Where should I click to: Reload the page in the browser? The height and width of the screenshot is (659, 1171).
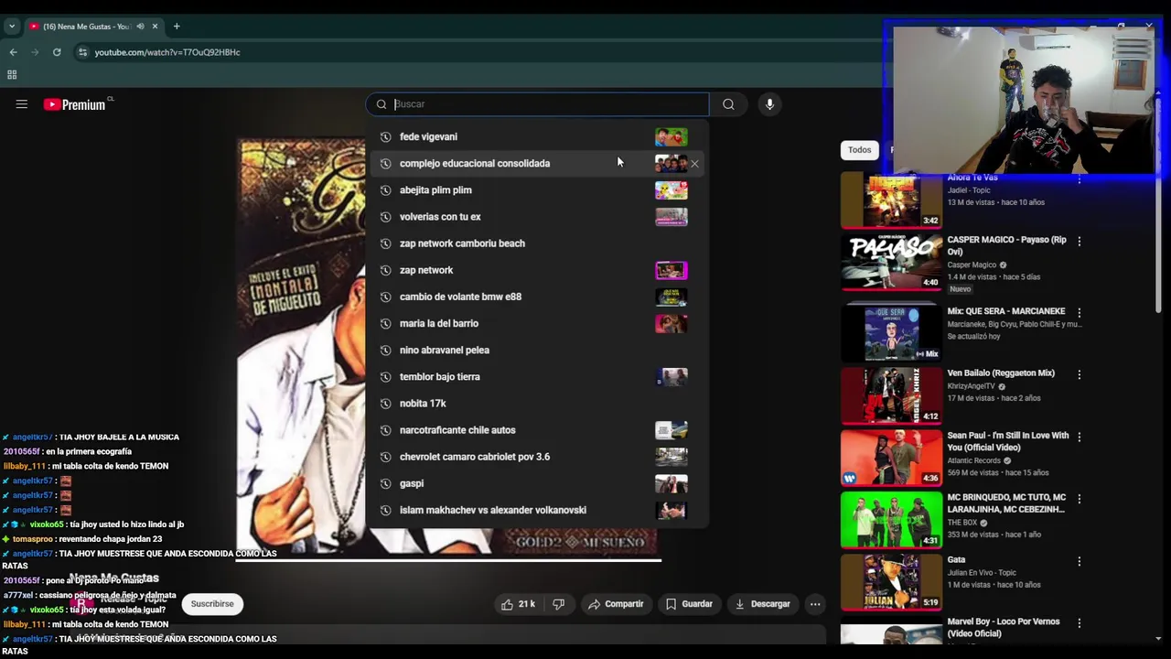(x=57, y=52)
